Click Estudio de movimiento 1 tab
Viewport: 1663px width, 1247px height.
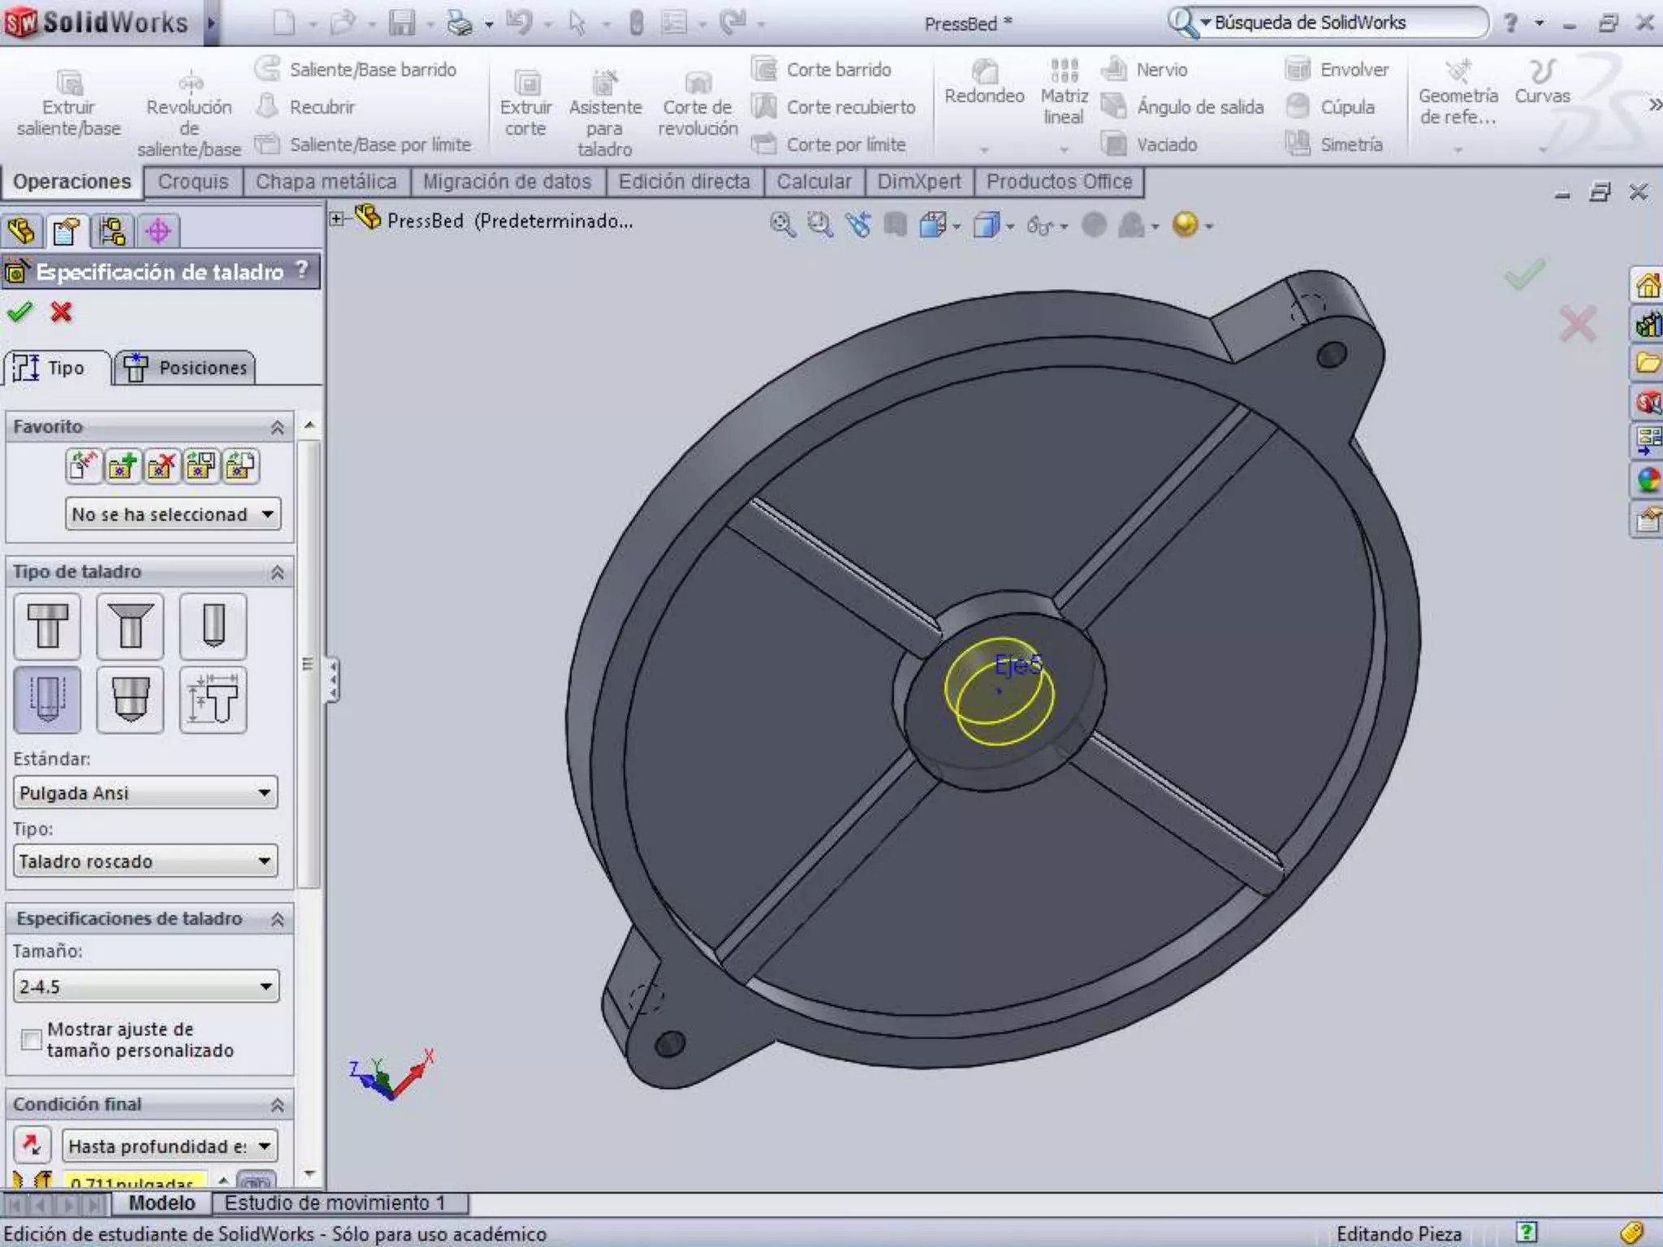tap(335, 1202)
